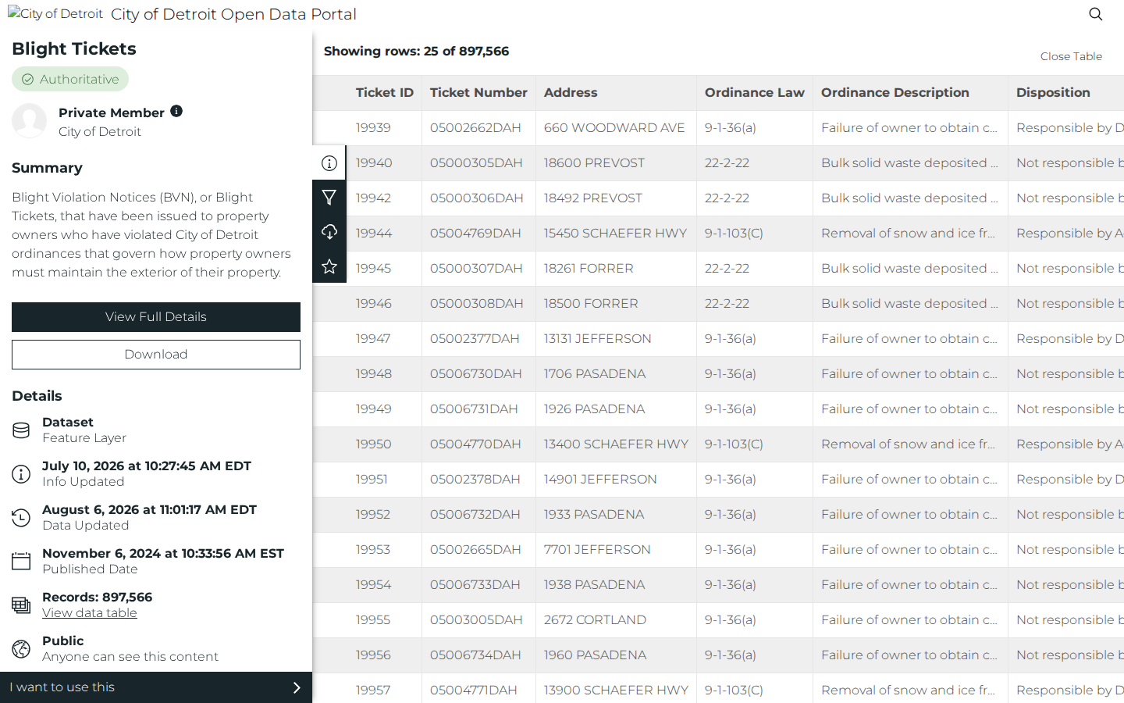Click the City of Detroit logo
The image size is (1124, 703).
tap(55, 14)
